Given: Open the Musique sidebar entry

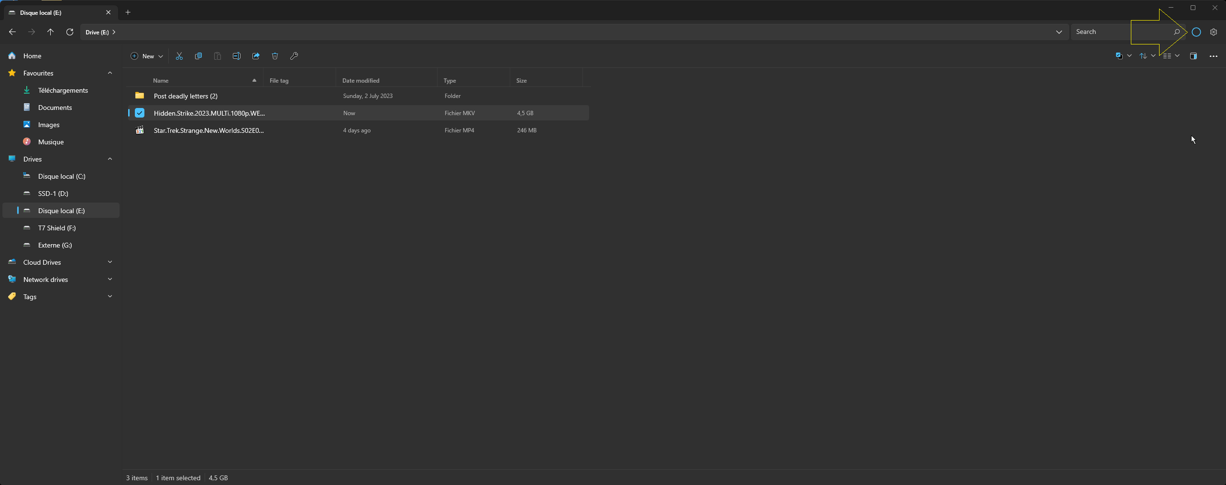Looking at the screenshot, I should point(51,141).
